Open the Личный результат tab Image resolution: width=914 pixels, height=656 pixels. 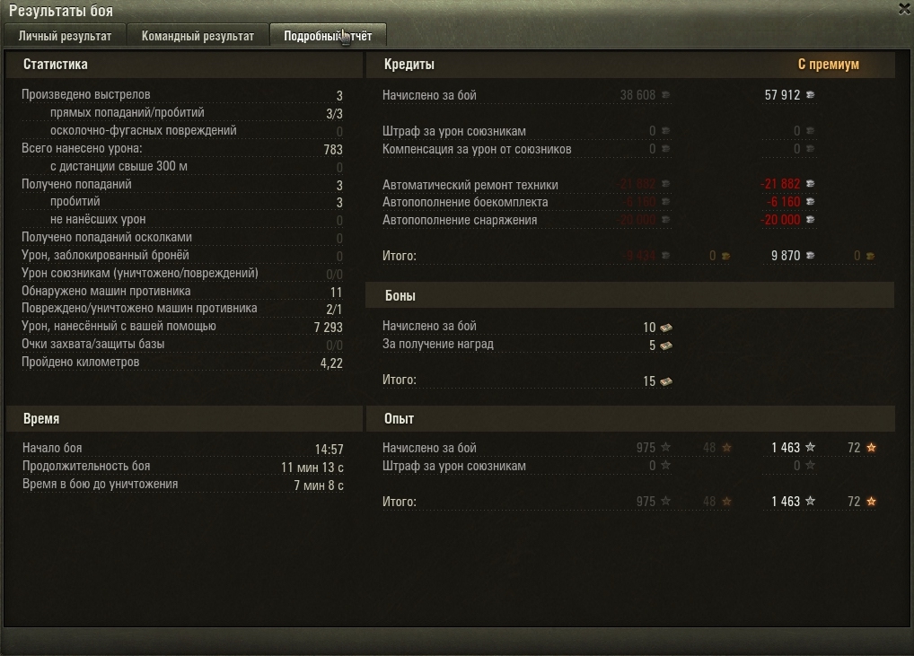tap(65, 36)
